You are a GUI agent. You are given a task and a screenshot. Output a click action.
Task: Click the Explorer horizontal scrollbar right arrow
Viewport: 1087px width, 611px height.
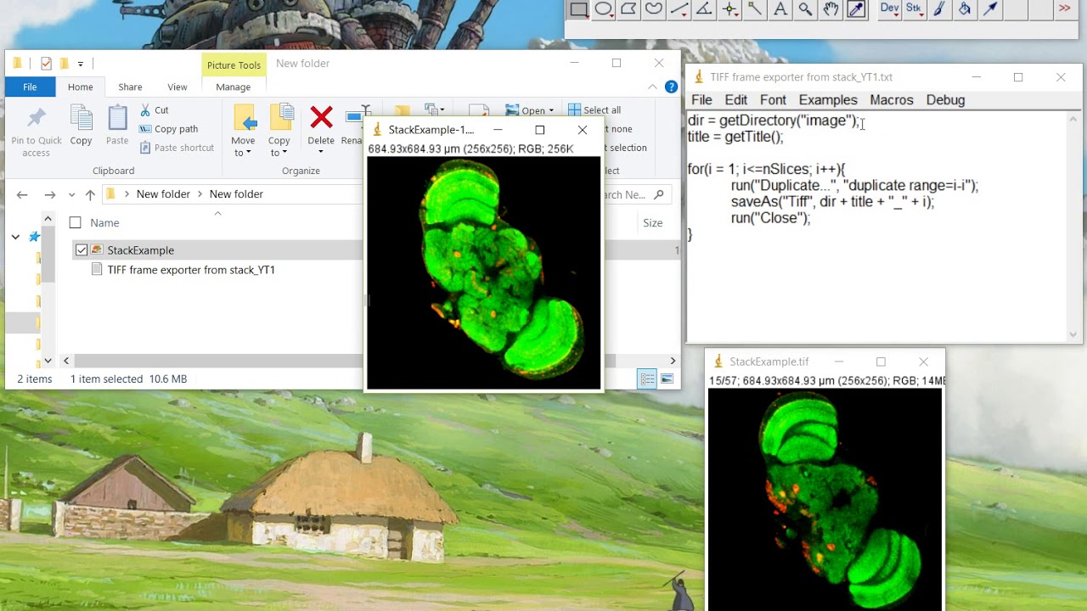point(673,361)
